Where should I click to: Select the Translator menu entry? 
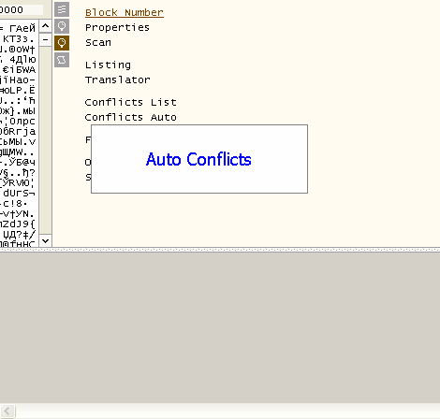118,80
